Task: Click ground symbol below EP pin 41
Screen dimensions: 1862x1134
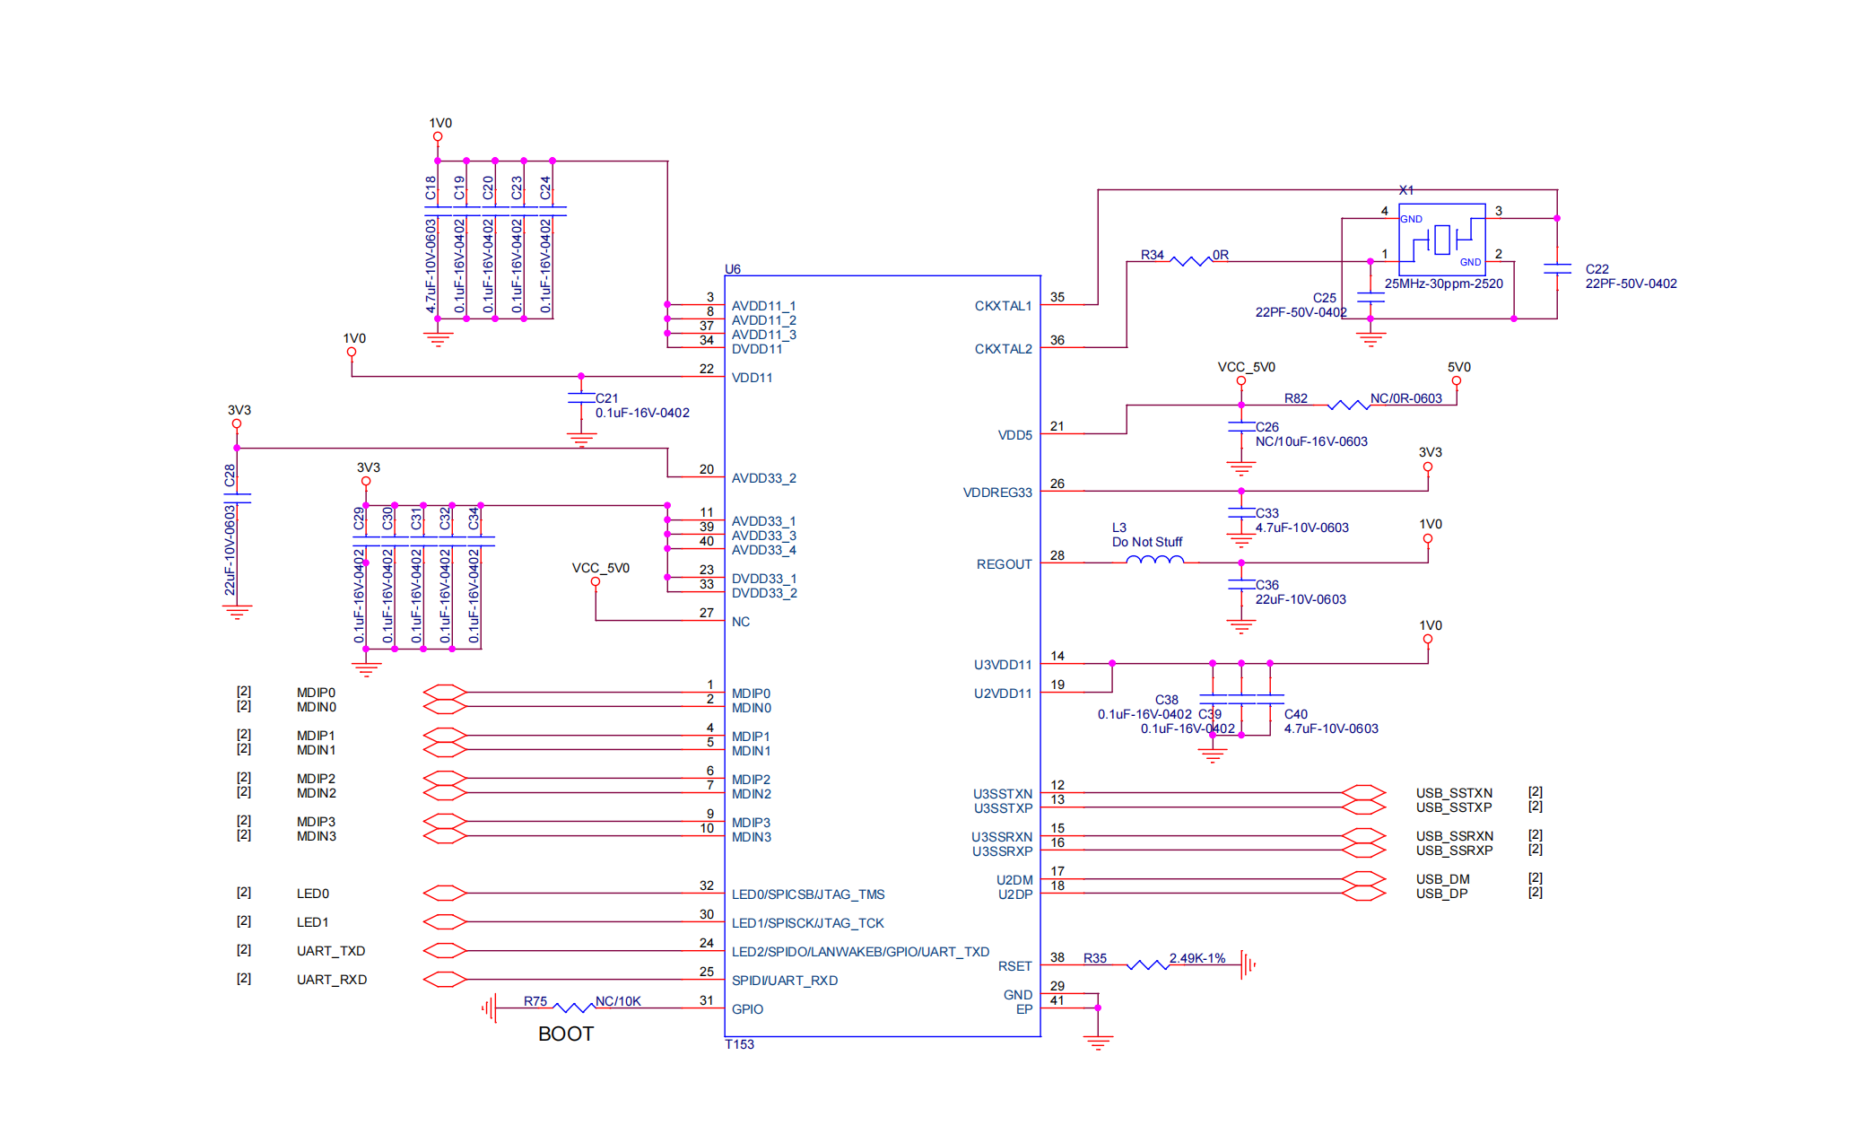Action: (1098, 1042)
